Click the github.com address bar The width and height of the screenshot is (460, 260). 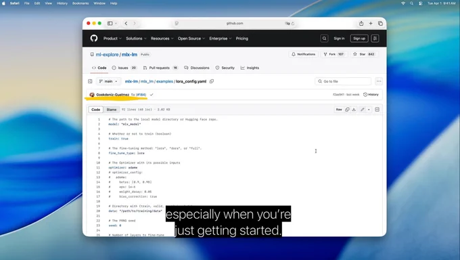[235, 23]
